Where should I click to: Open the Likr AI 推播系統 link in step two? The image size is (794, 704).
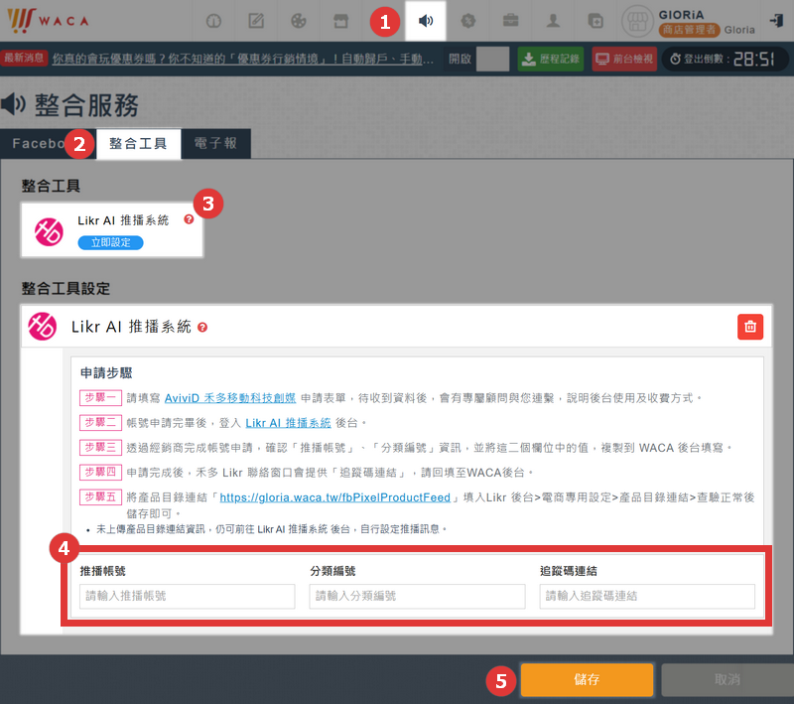tap(288, 423)
